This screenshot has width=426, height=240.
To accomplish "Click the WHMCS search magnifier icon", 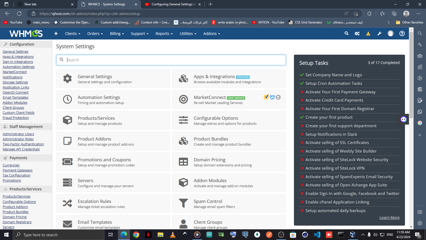I will (346, 34).
